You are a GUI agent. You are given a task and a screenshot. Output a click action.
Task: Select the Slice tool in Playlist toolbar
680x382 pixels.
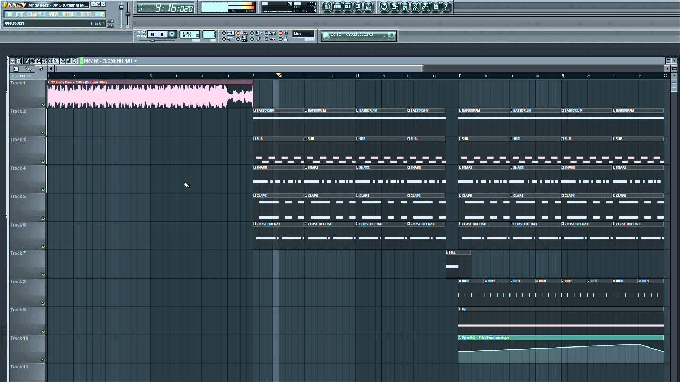click(57, 60)
